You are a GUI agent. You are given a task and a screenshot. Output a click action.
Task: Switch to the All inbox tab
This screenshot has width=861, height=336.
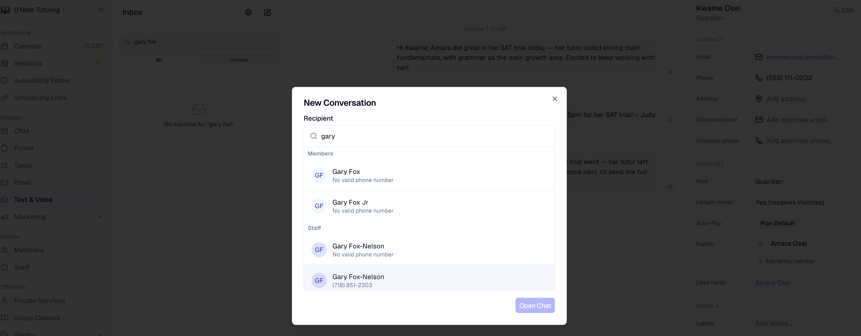pos(159,60)
